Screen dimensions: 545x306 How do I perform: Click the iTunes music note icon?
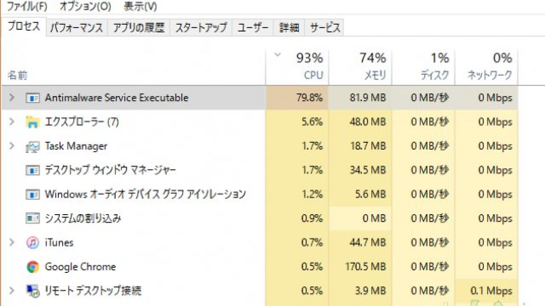pos(33,243)
